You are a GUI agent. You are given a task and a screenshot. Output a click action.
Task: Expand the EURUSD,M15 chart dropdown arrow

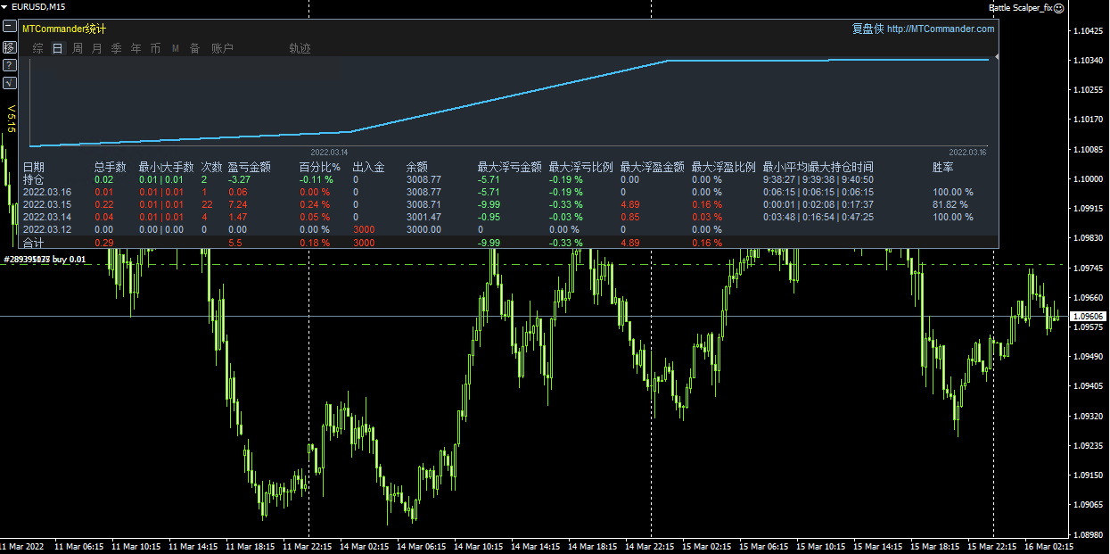coord(4,6)
